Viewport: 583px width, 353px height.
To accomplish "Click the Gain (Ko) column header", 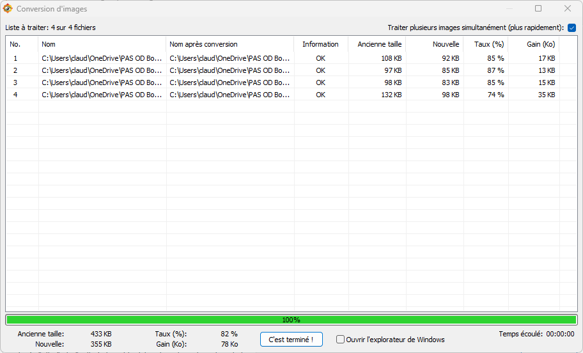I will pos(540,44).
